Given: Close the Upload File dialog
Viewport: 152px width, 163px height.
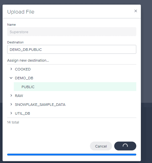Looking at the screenshot, I should coord(136,11).
